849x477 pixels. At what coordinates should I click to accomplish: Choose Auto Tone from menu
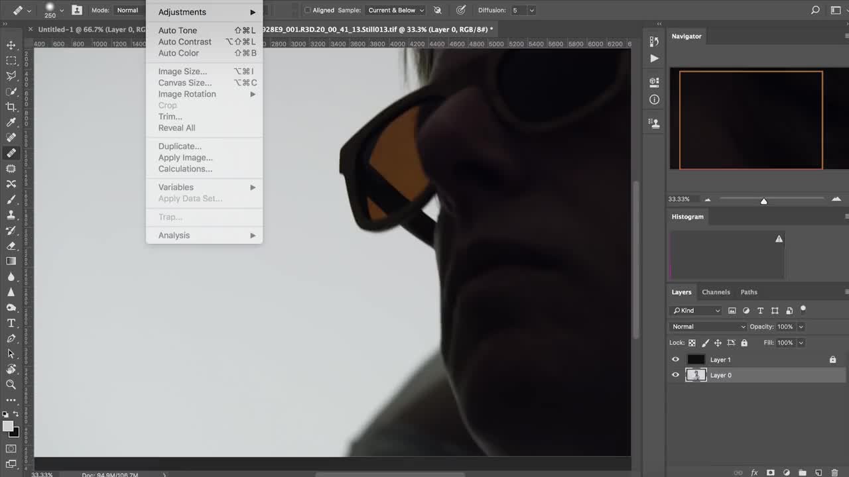coord(204,30)
